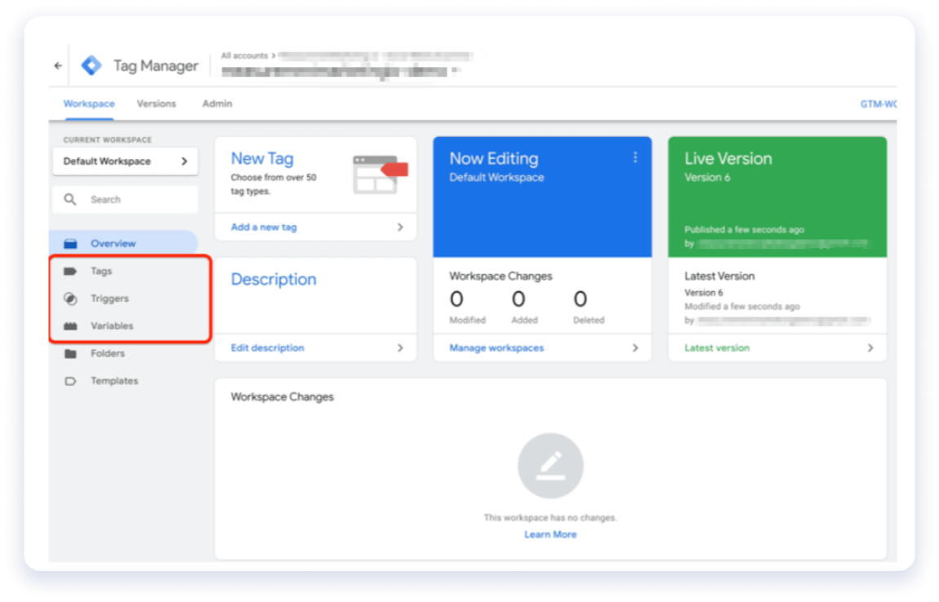Viewport: 939px width, 602px height.
Task: Click the chevron next to Add a new tag
Action: (x=400, y=228)
